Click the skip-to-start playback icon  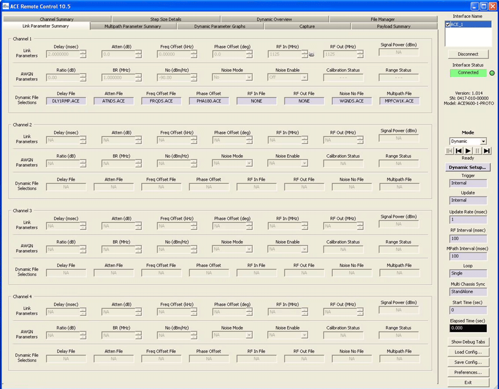coord(450,150)
